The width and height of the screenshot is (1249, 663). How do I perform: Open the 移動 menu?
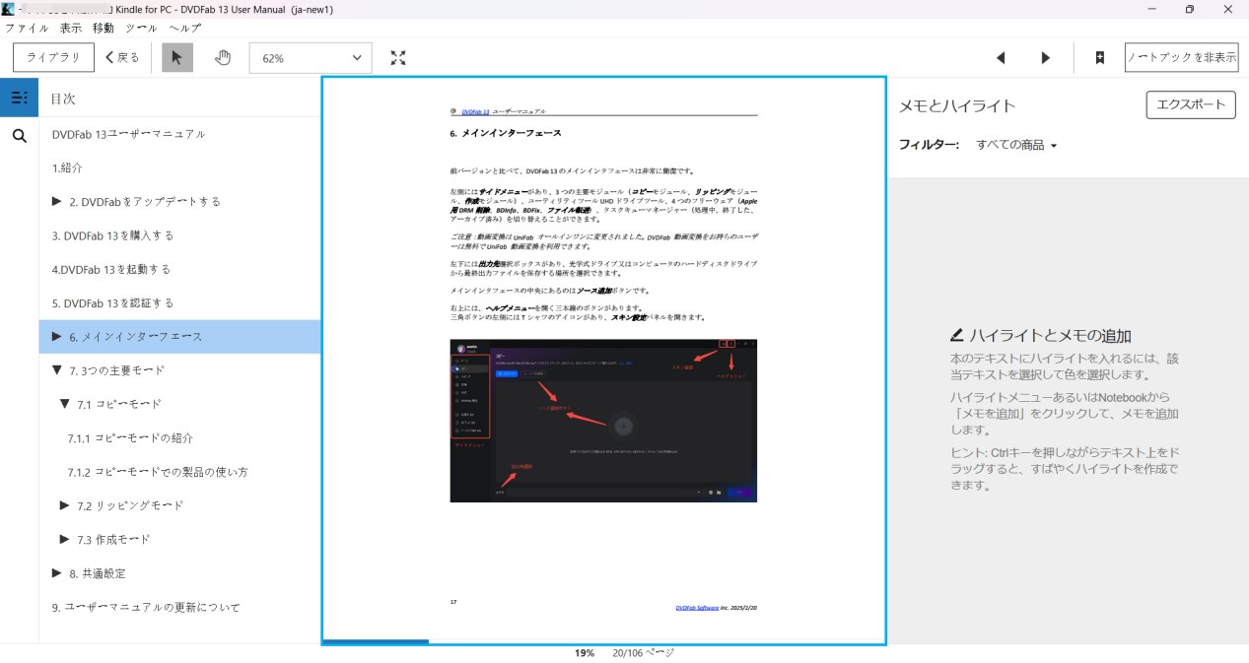[x=104, y=29]
